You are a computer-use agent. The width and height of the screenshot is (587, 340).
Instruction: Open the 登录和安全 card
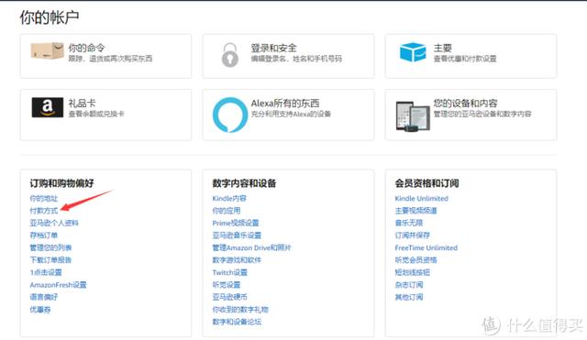pos(288,56)
